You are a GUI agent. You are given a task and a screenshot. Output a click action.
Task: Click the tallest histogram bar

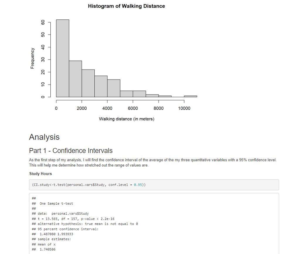[62, 58]
